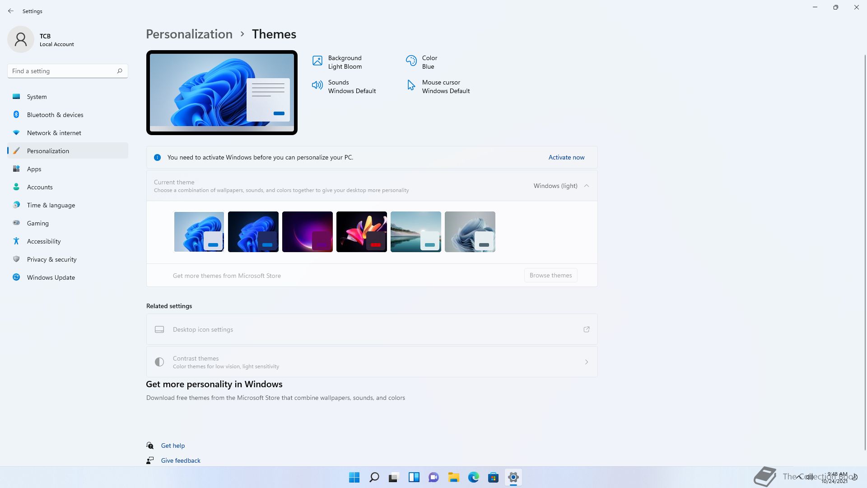This screenshot has height=488, width=867.
Task: Open Accounts settings
Action: tap(68, 187)
